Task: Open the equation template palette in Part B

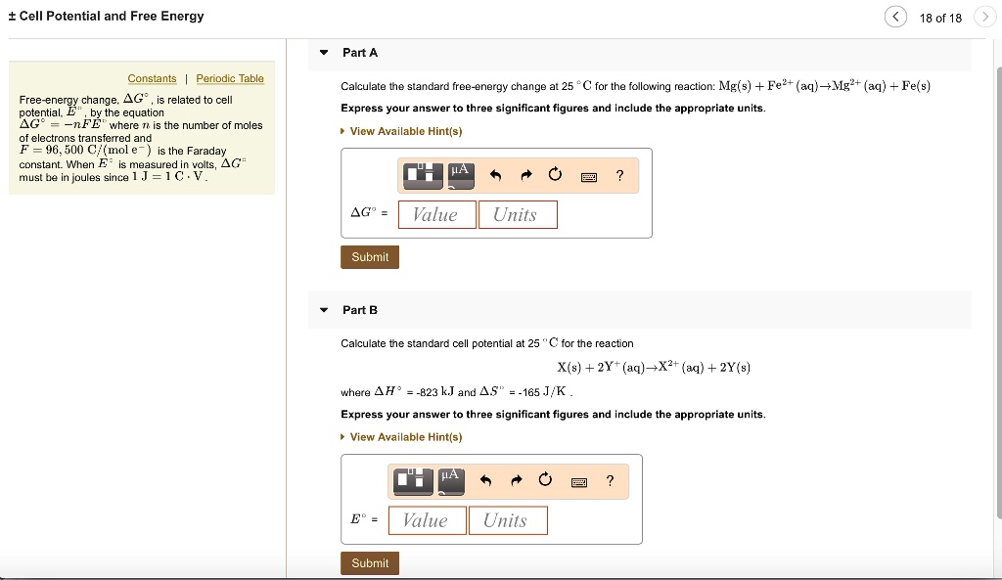Action: (412, 481)
